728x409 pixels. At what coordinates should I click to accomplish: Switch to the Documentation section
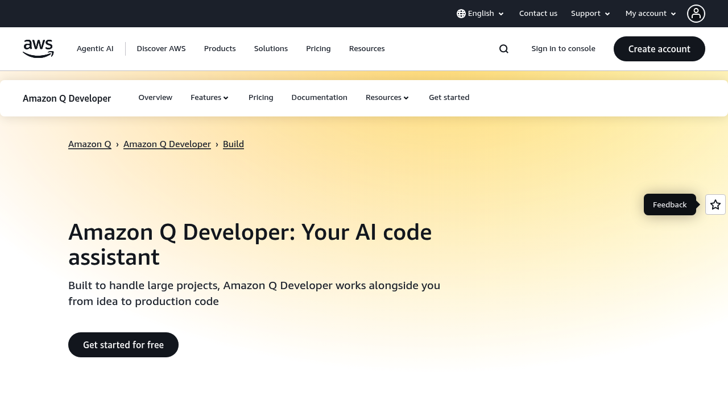click(319, 97)
